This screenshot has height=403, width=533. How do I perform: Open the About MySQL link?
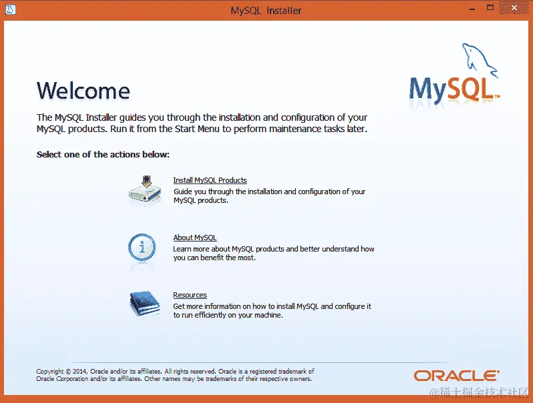tap(195, 238)
